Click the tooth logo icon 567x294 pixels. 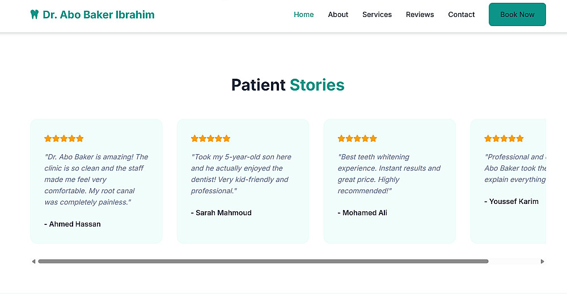(x=35, y=15)
